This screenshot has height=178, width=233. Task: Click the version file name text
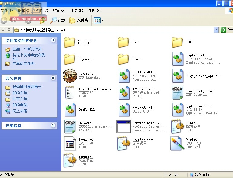85,157
